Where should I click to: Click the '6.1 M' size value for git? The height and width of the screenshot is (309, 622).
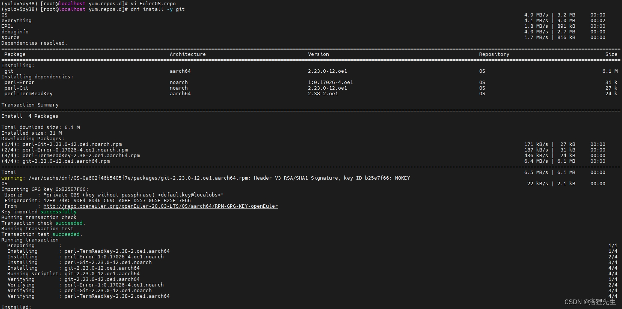pos(610,71)
